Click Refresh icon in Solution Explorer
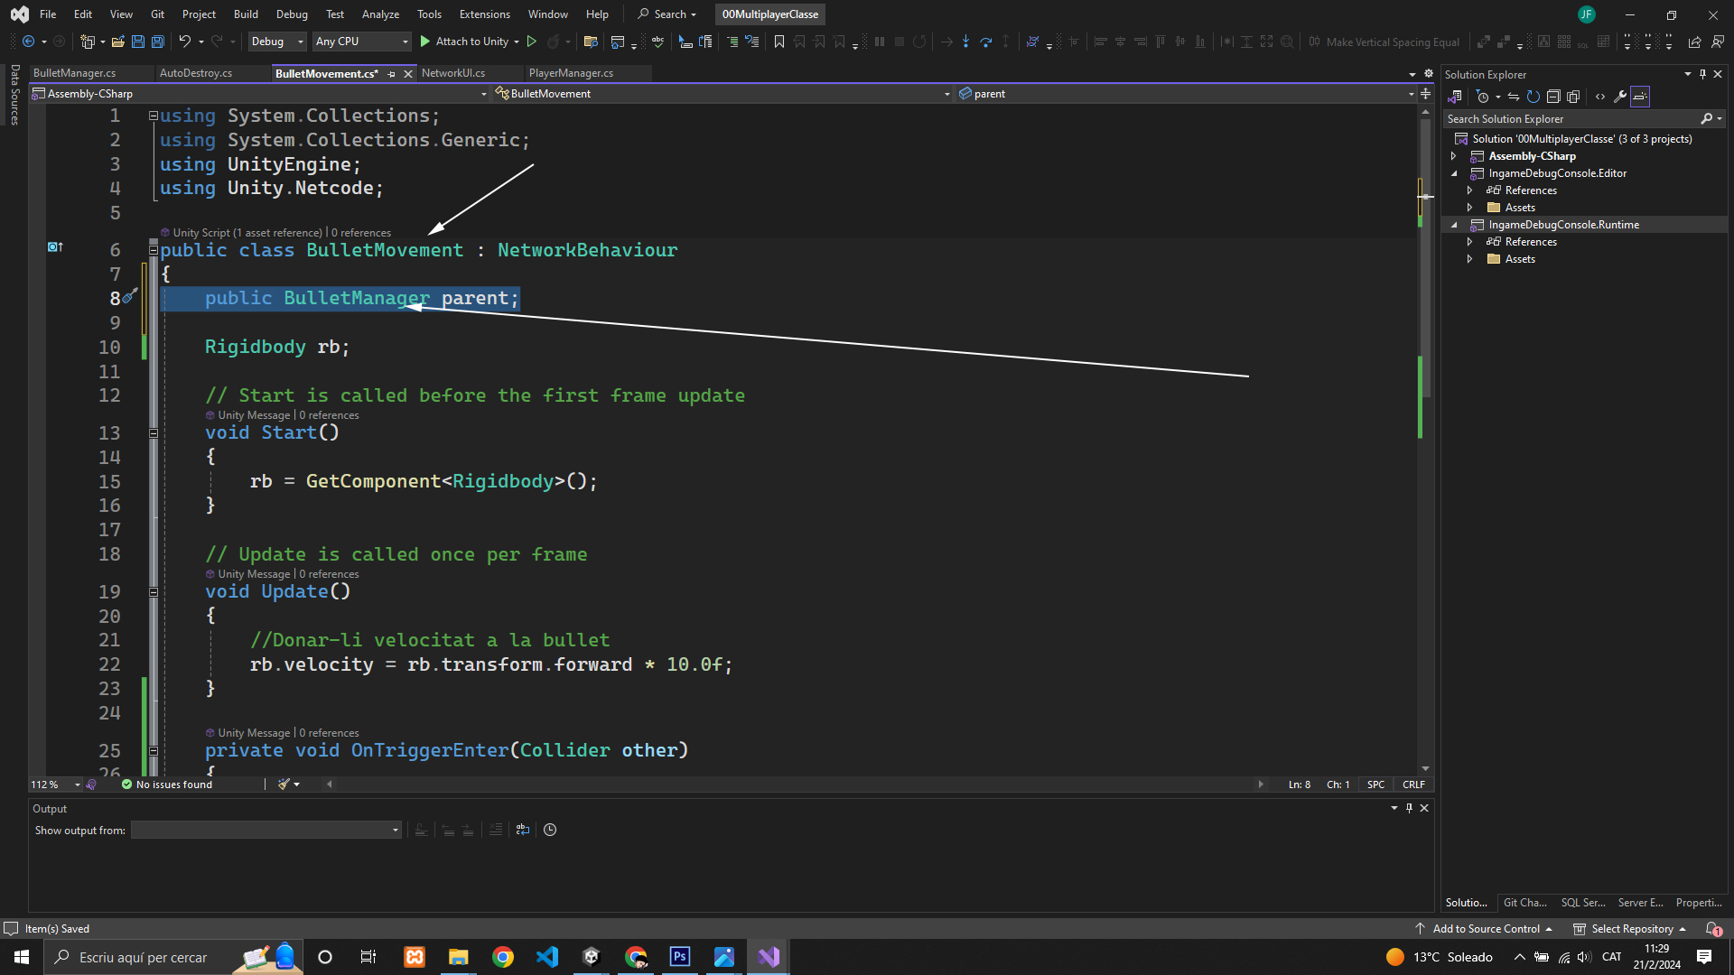 tap(1533, 97)
